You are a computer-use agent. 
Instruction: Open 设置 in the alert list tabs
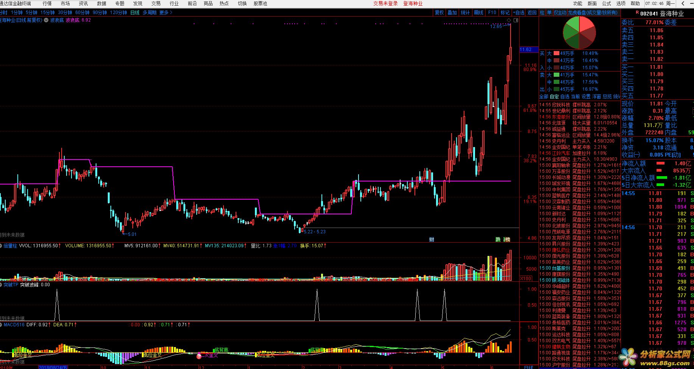pyautogui.click(x=586, y=96)
